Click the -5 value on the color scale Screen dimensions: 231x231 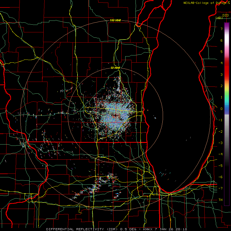point(220,166)
